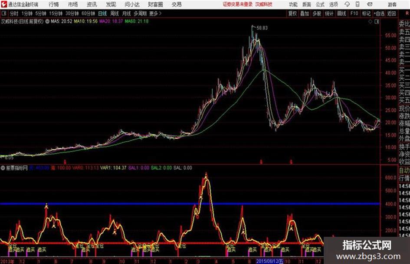The image size is (410, 264).
Task: Switch to 30分钟 period
Action: pyautogui.click(x=72, y=13)
